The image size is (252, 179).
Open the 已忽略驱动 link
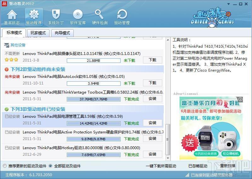click(x=198, y=166)
